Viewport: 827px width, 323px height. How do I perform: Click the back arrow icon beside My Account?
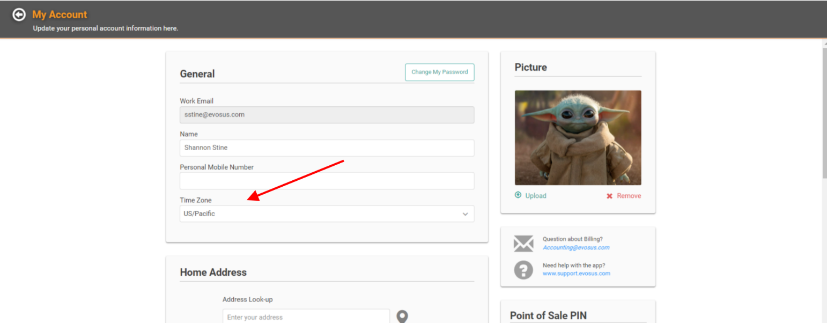[19, 15]
